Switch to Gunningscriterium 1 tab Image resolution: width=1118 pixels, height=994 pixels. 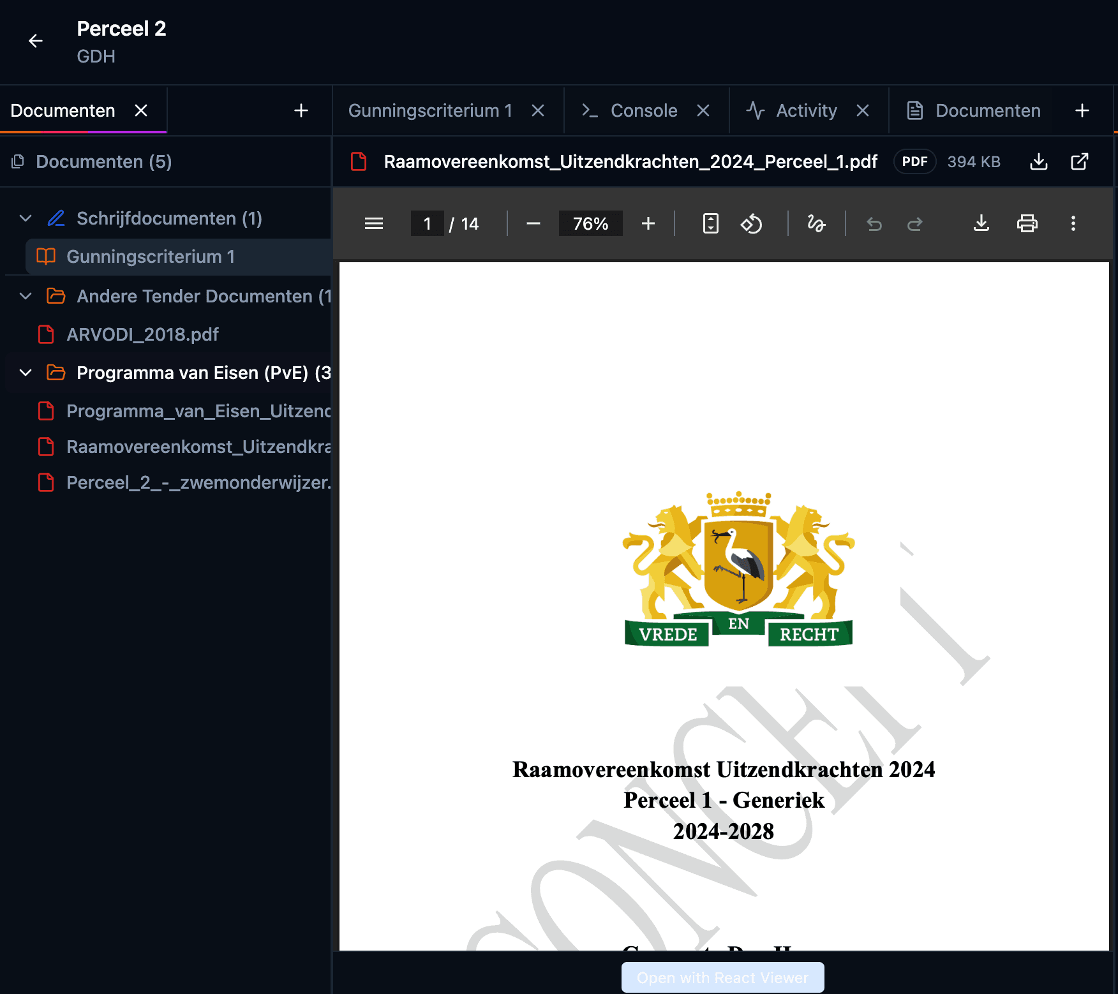[x=430, y=110]
